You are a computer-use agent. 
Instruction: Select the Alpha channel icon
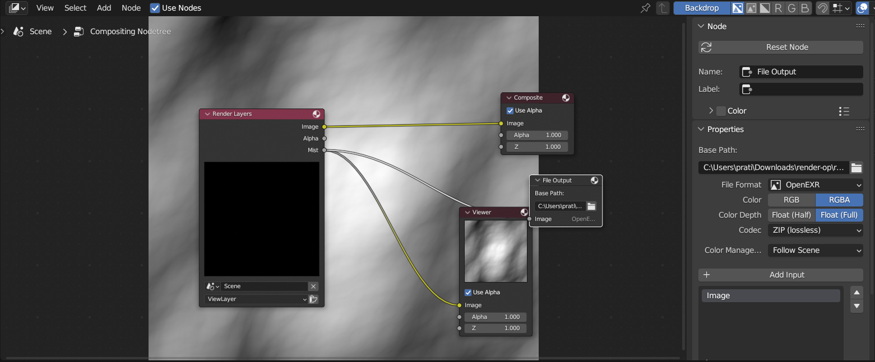(765, 8)
